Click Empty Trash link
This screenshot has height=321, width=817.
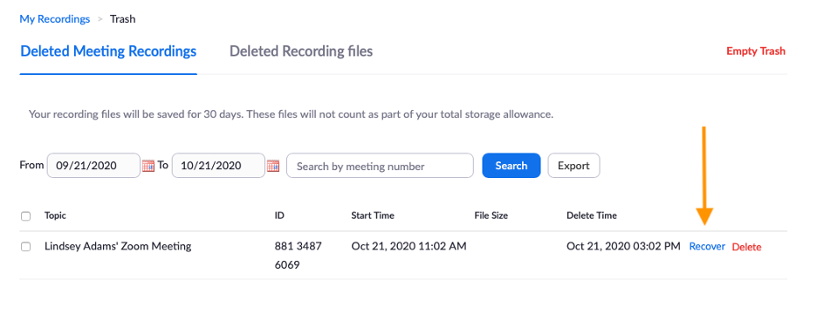(x=756, y=51)
